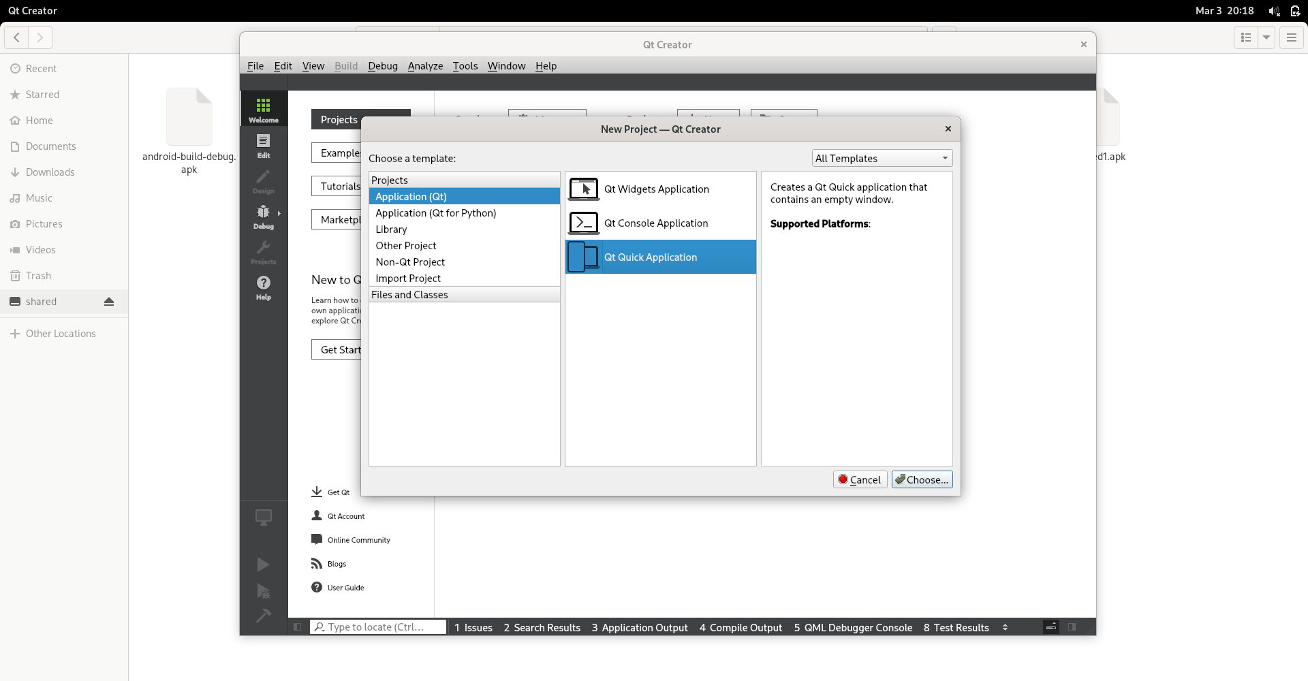Open Compile Output pane
The height and width of the screenshot is (681, 1308).
[741, 627]
